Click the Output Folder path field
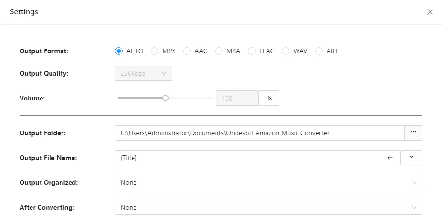The height and width of the screenshot is (221, 442). [x=260, y=133]
